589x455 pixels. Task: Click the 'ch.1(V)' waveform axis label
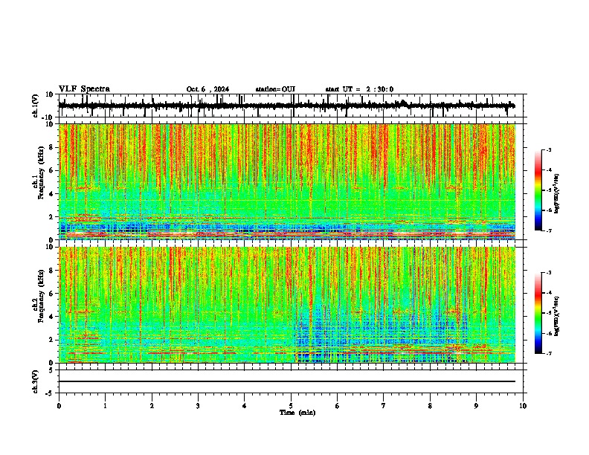tap(35, 106)
